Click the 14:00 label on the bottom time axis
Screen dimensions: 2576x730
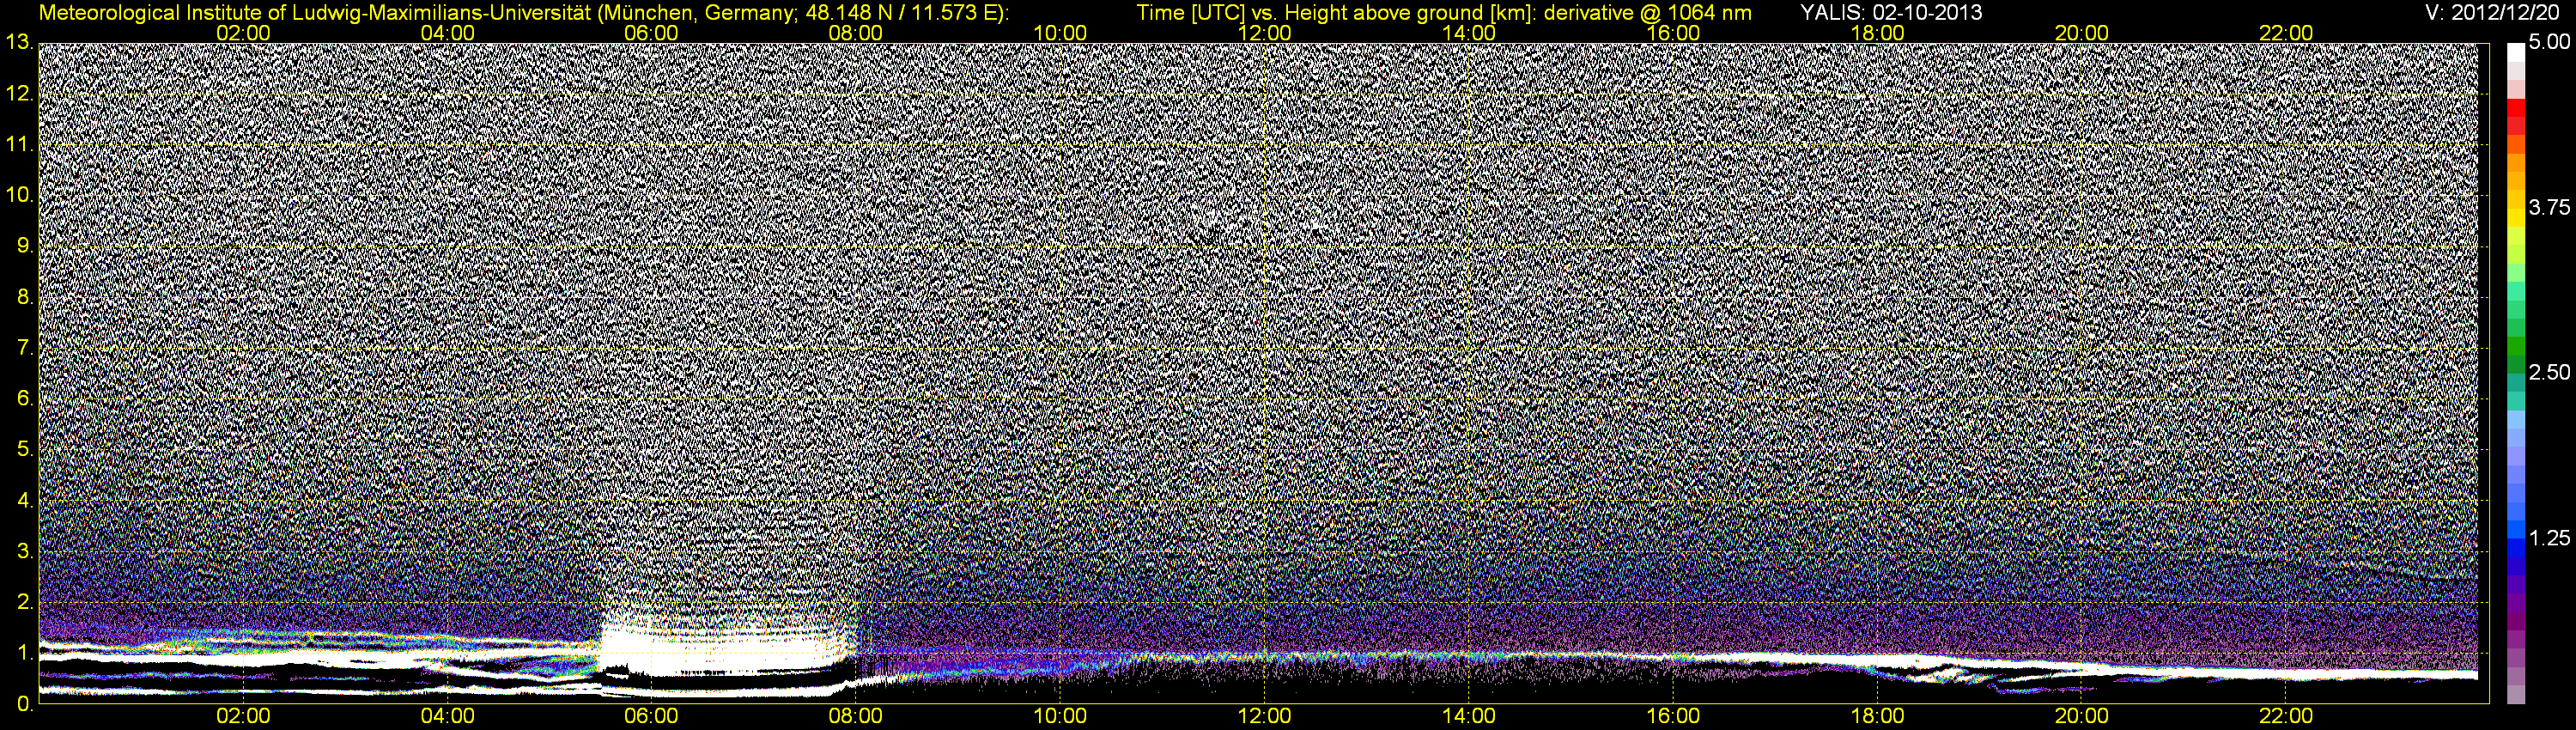coord(1469,717)
